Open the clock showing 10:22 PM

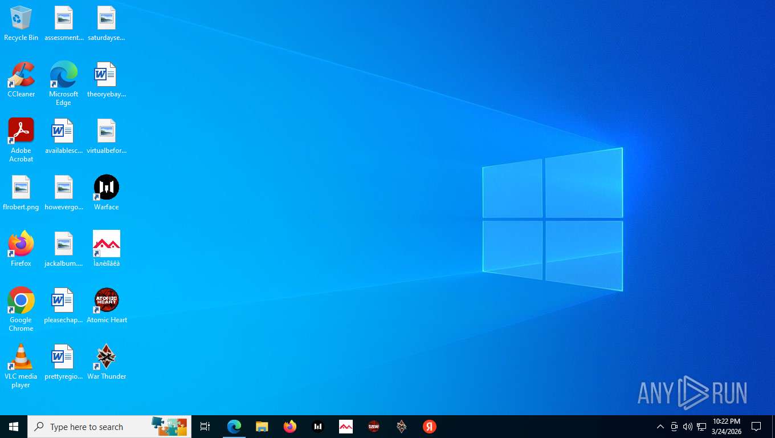click(727, 427)
